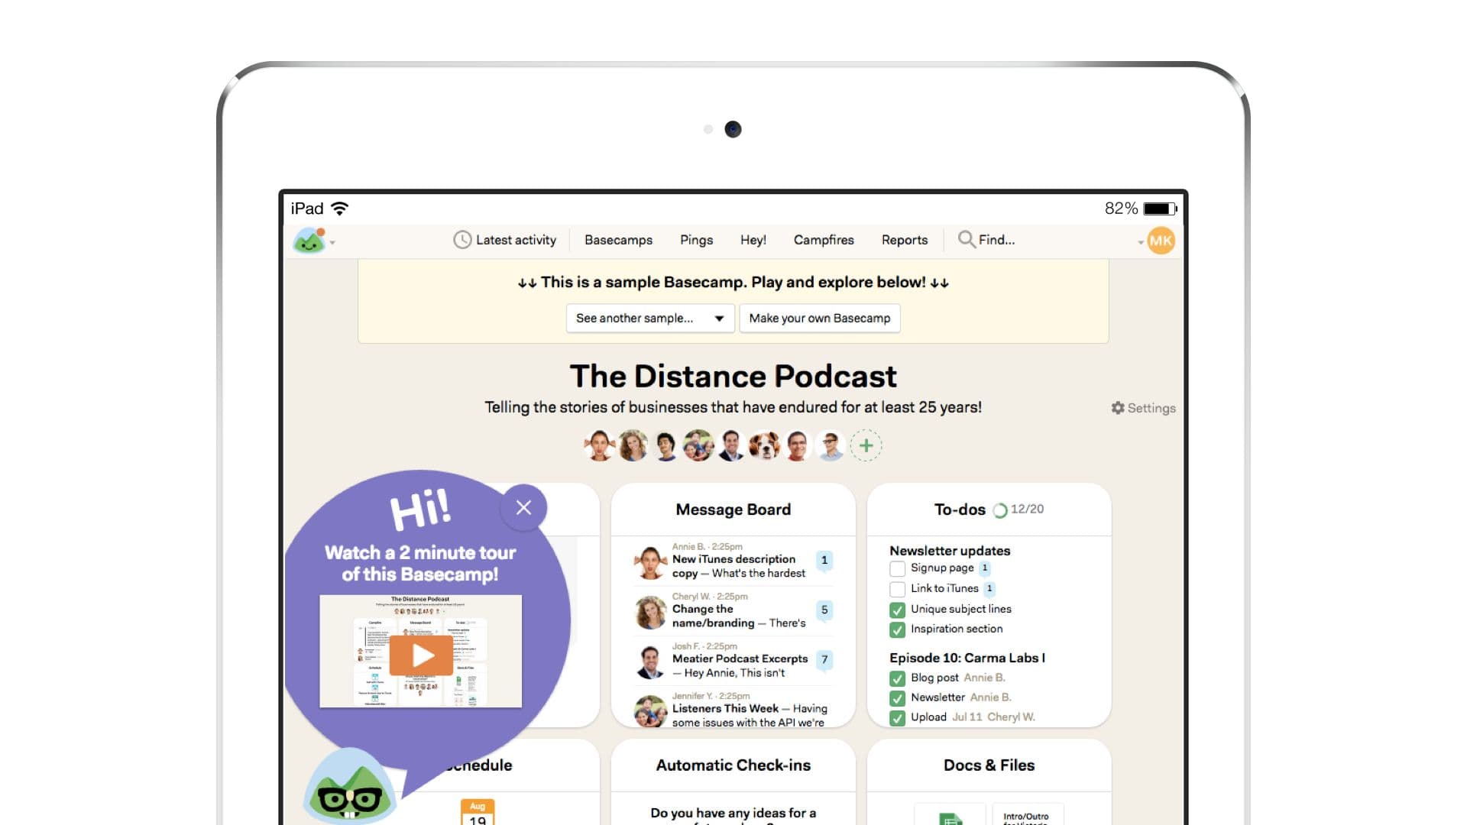Open the Campfires menu
The width and height of the screenshot is (1467, 825).
(x=824, y=240)
